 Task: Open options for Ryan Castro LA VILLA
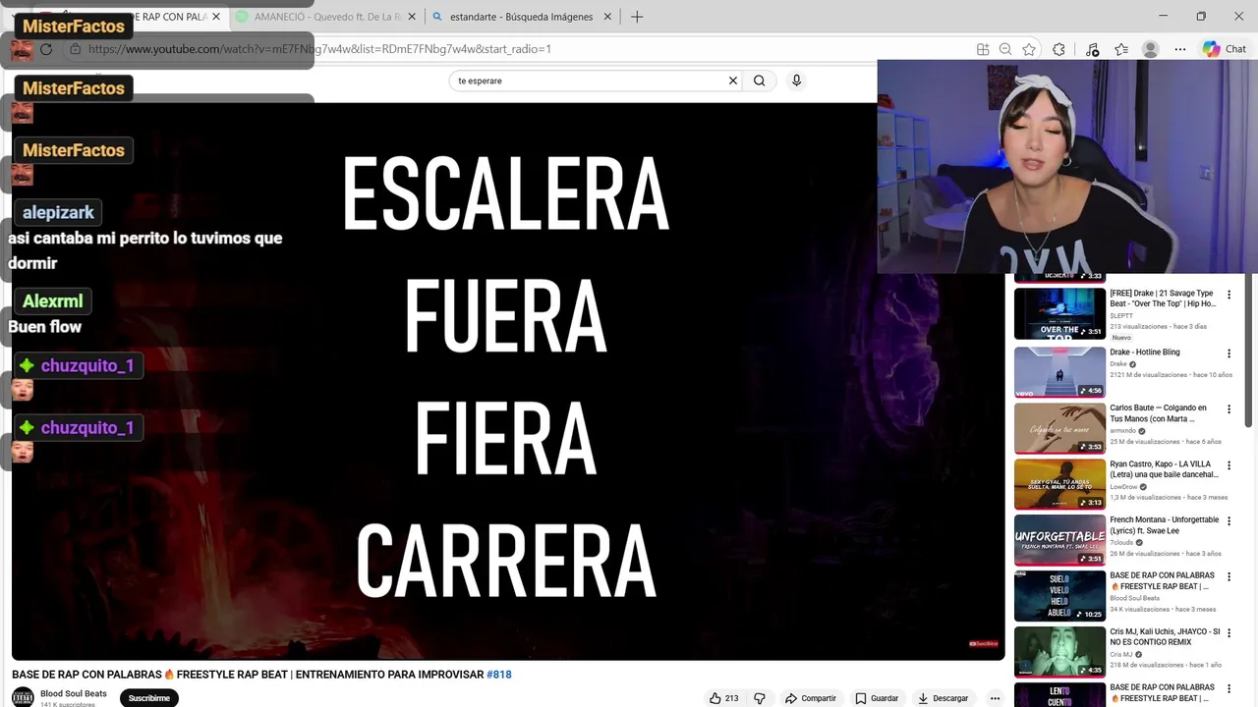1229,465
